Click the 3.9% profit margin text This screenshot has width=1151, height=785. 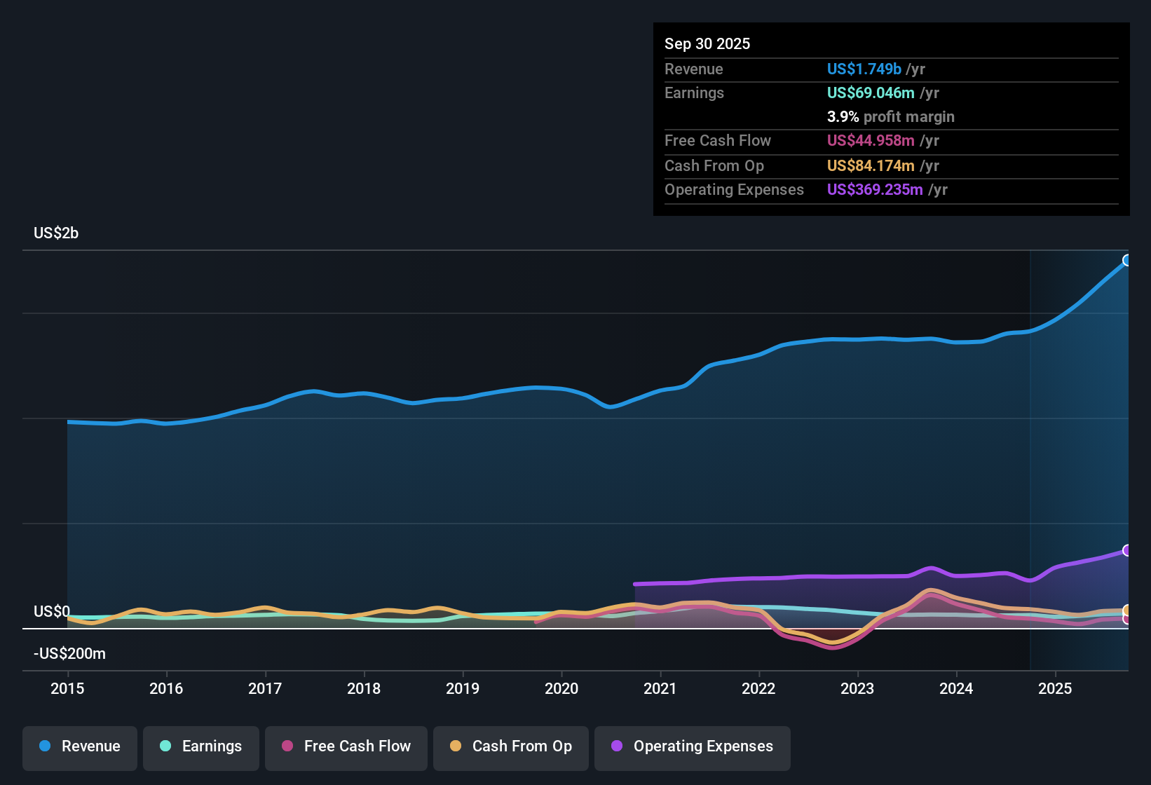890,117
